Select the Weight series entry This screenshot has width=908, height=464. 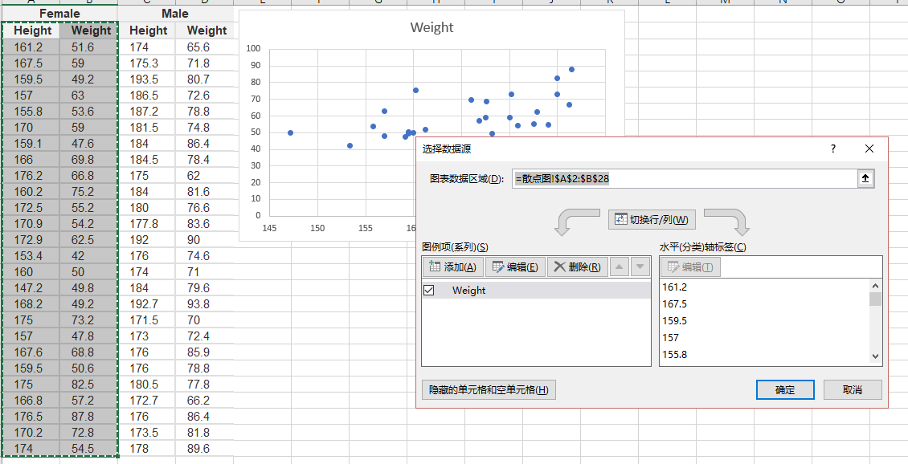tap(536, 291)
